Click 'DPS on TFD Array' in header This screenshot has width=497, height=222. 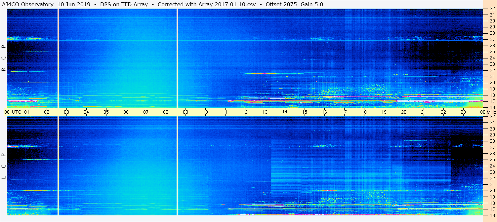(124, 5)
